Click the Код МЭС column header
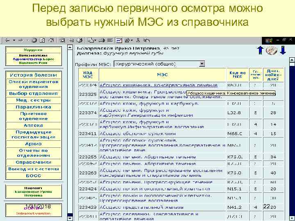Screen dimensions: 295x221 (88, 75)
